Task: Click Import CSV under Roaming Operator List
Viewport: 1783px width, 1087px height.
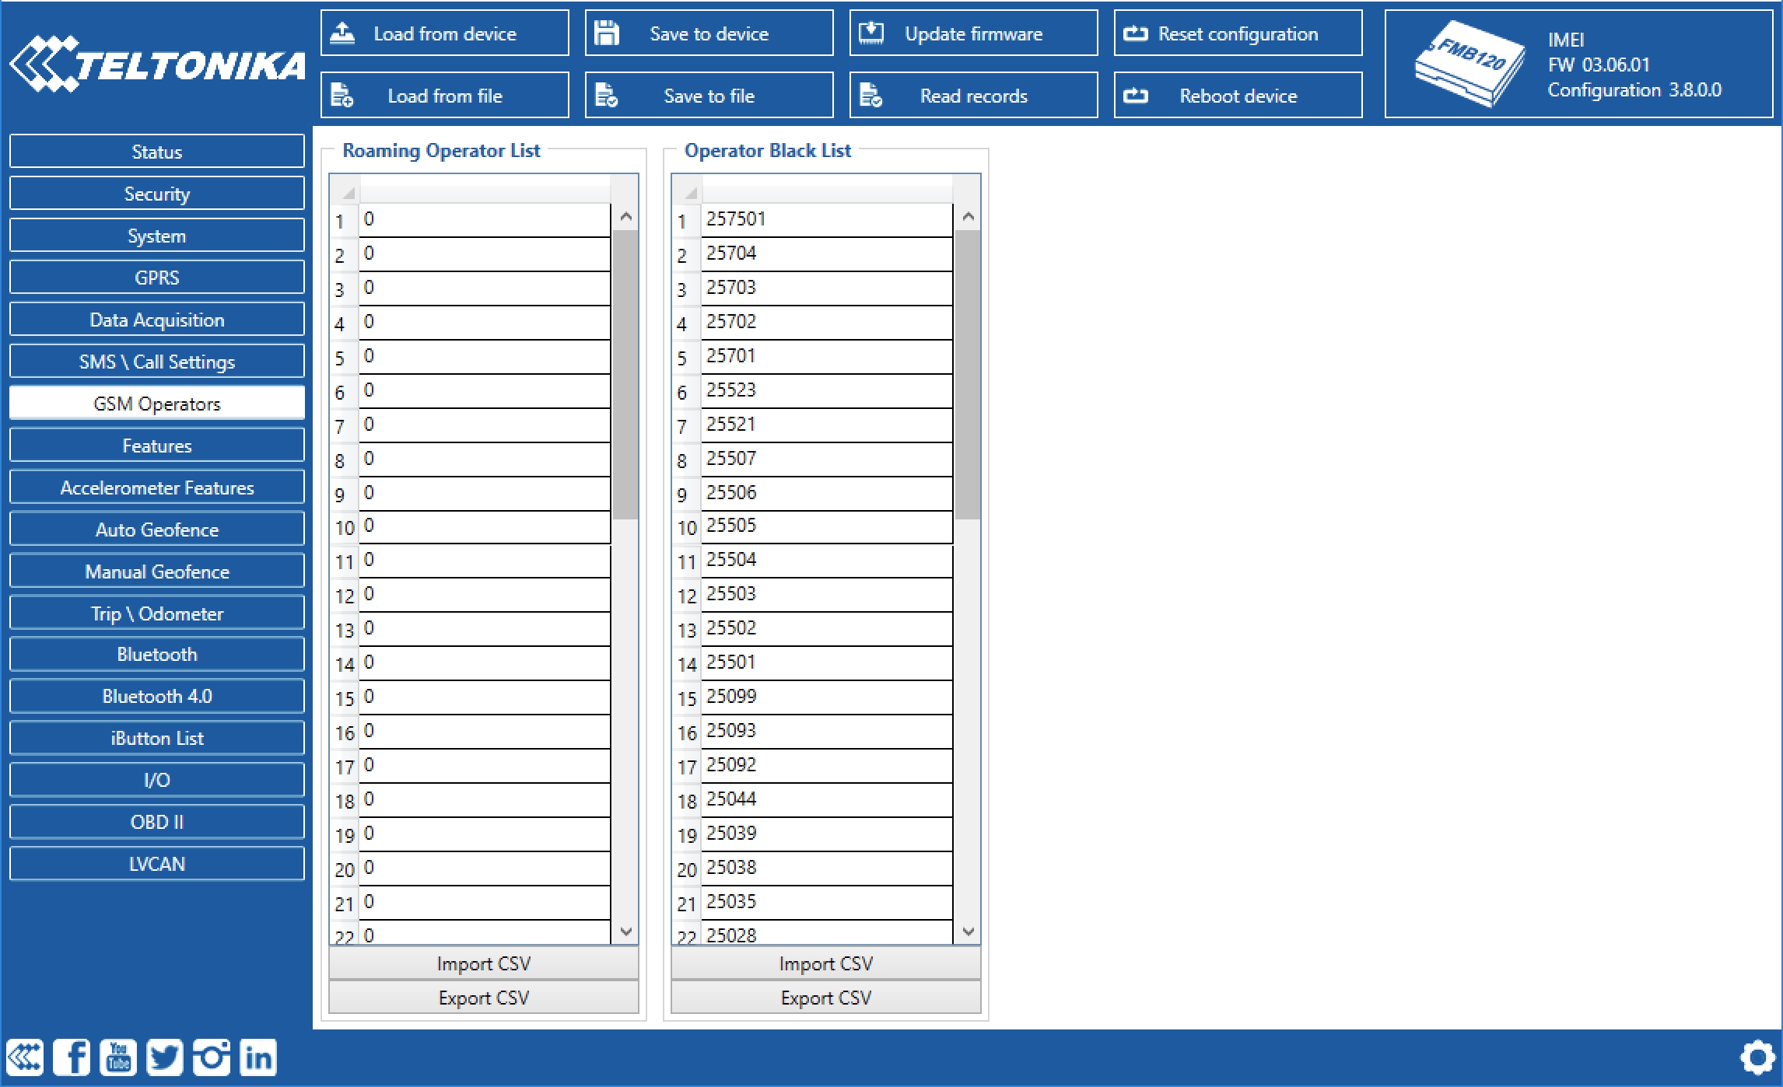Action: tap(483, 963)
